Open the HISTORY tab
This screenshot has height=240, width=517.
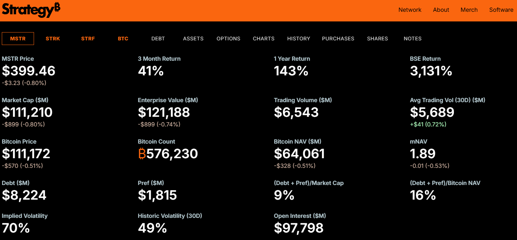(299, 39)
